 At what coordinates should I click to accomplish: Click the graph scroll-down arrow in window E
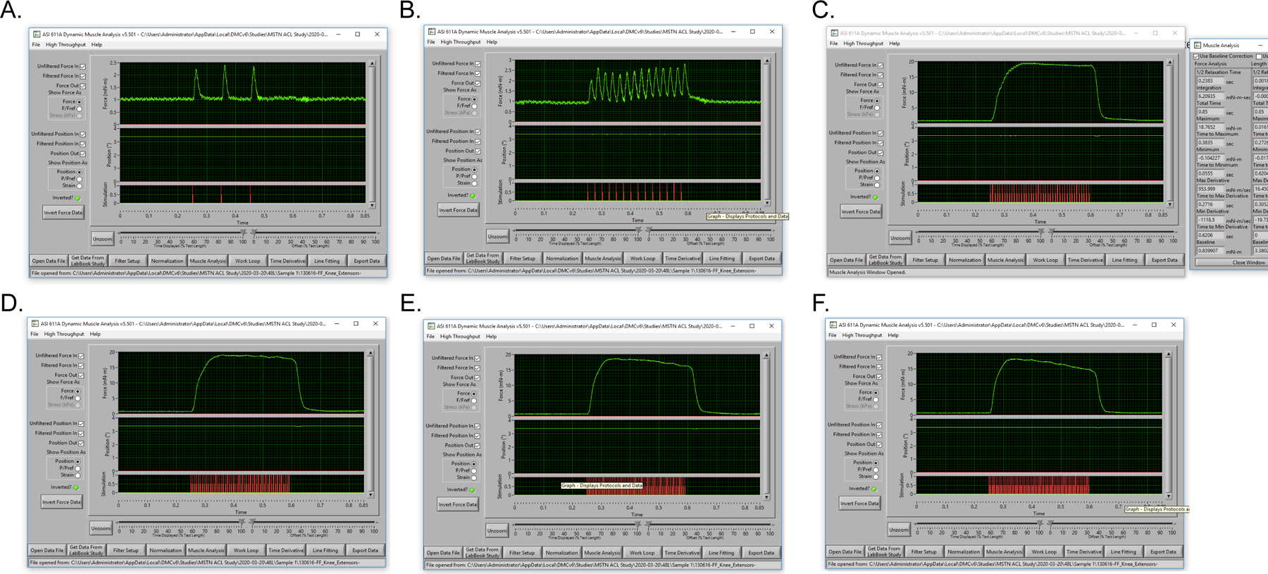(x=766, y=497)
